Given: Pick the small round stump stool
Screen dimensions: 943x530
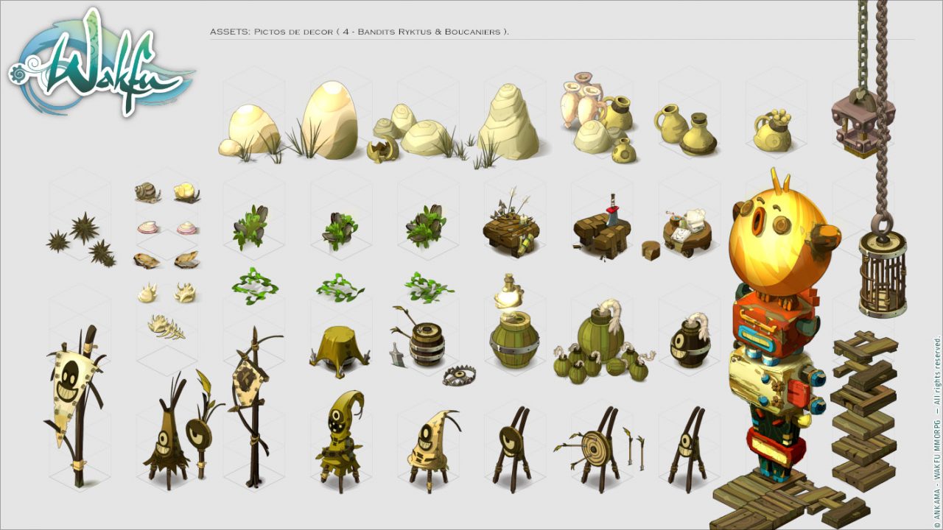Looking at the screenshot, I should (x=651, y=250).
